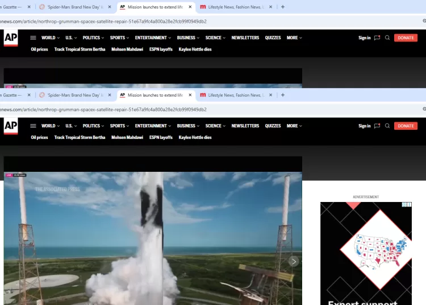This screenshot has height=305, width=426.
Task: Open Oil prices topic in the upper window
Action: pyautogui.click(x=39, y=50)
